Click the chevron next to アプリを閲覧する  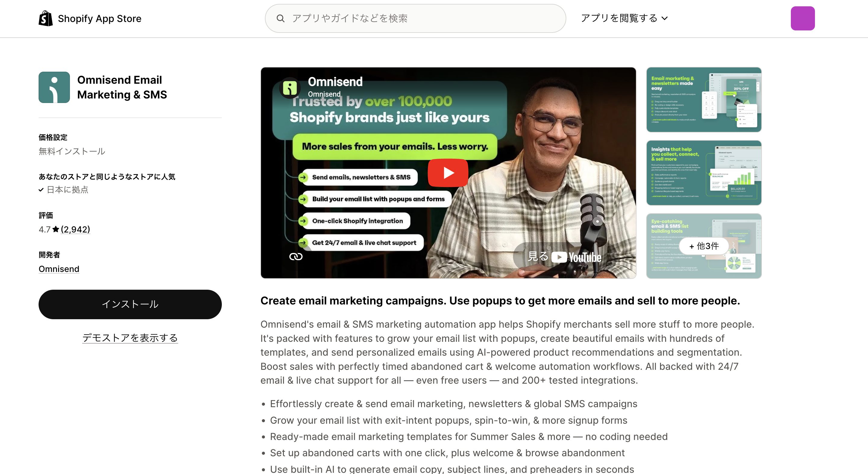[665, 18]
